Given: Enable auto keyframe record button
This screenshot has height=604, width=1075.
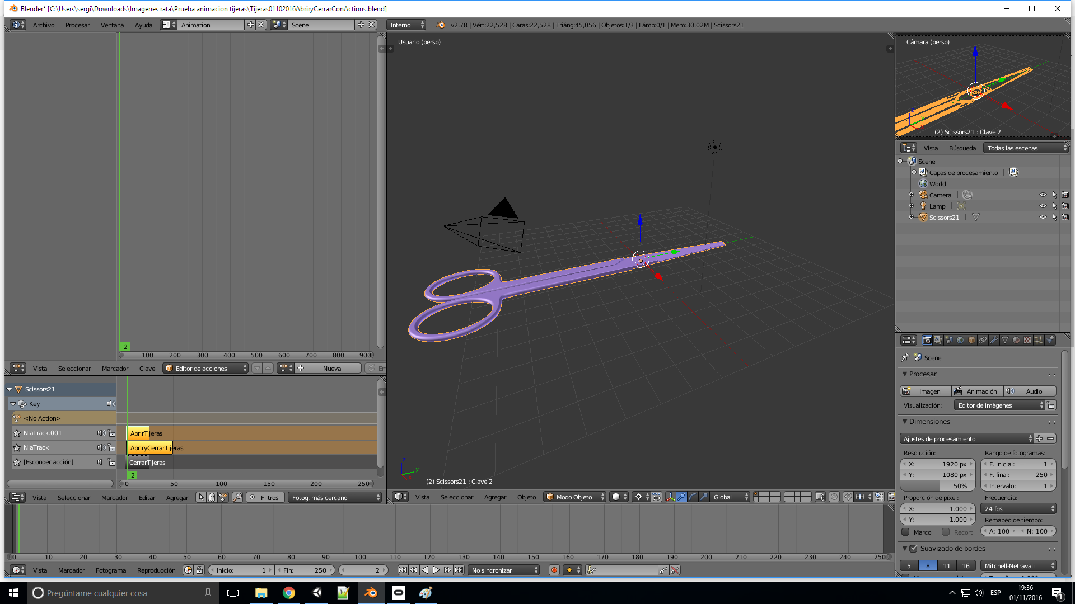Looking at the screenshot, I should (554, 570).
